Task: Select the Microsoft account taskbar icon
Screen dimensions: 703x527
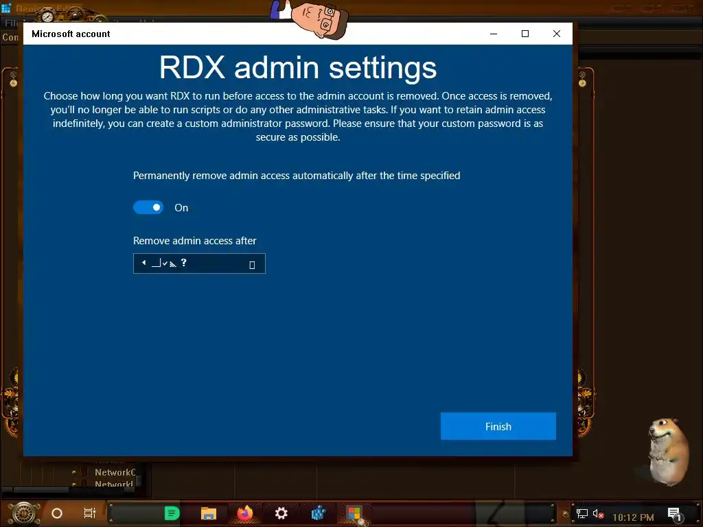Action: pyautogui.click(x=354, y=513)
